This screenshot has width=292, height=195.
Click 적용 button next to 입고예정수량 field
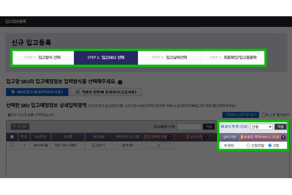209,127
